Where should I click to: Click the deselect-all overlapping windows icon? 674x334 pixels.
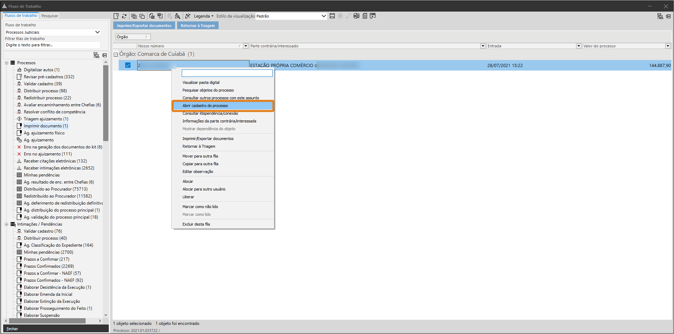(x=142, y=16)
